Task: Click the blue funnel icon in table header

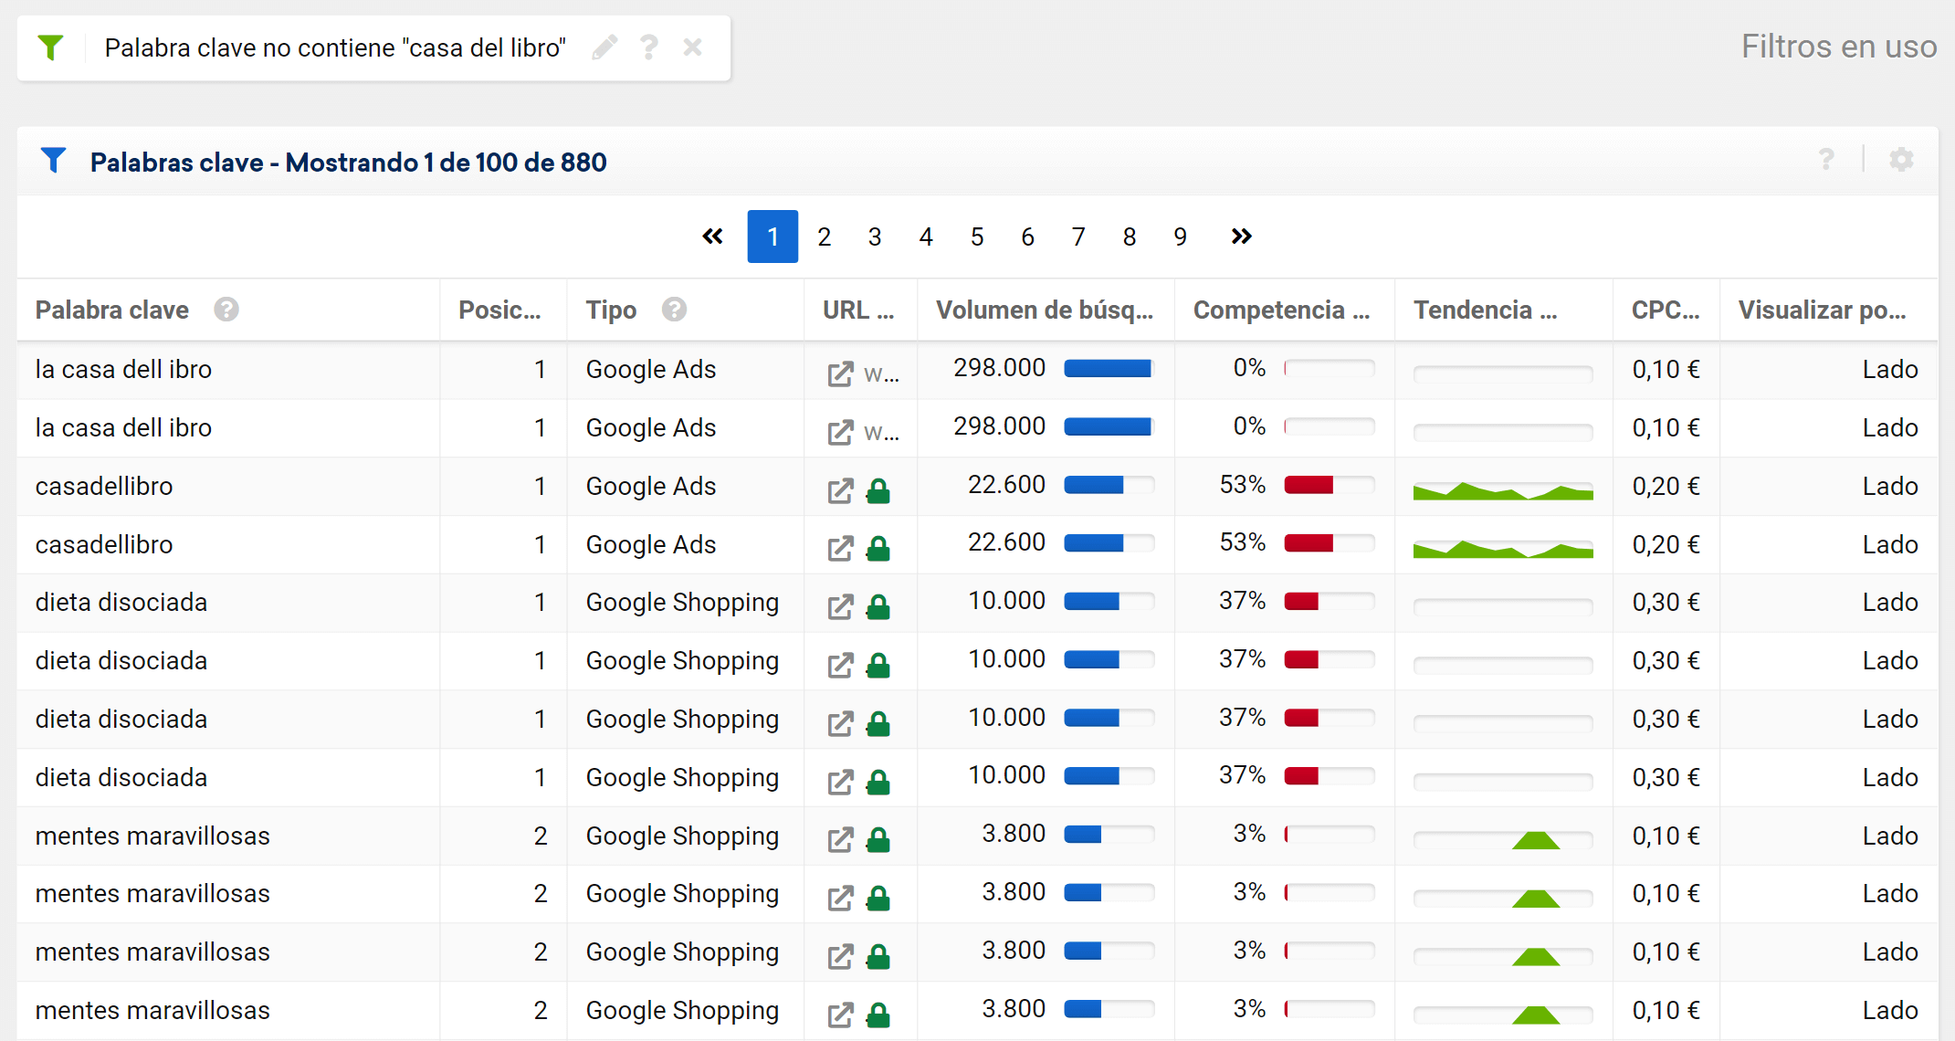Action: pyautogui.click(x=54, y=161)
